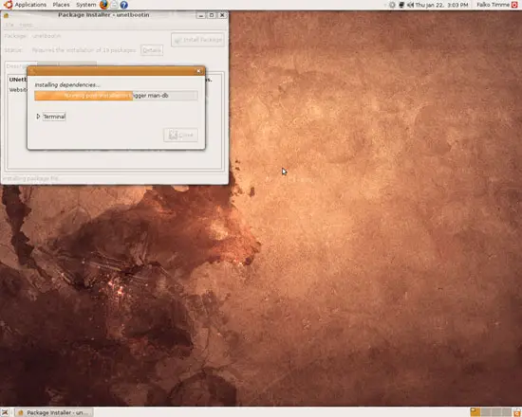Click the Ubuntu logo beside Applications

point(8,5)
